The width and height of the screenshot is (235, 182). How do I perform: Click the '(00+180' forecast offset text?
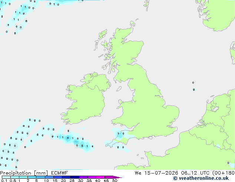(224, 173)
